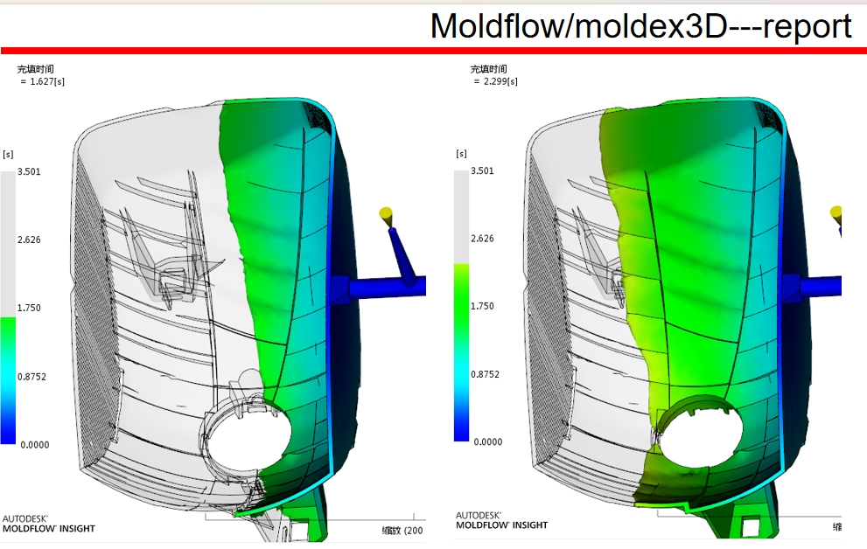
Task: Click the fill-time color bar of the 2.299s plot
Action: click(462, 306)
